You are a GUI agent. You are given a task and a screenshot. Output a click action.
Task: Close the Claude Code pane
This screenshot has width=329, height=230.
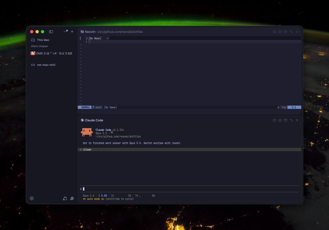click(x=297, y=120)
